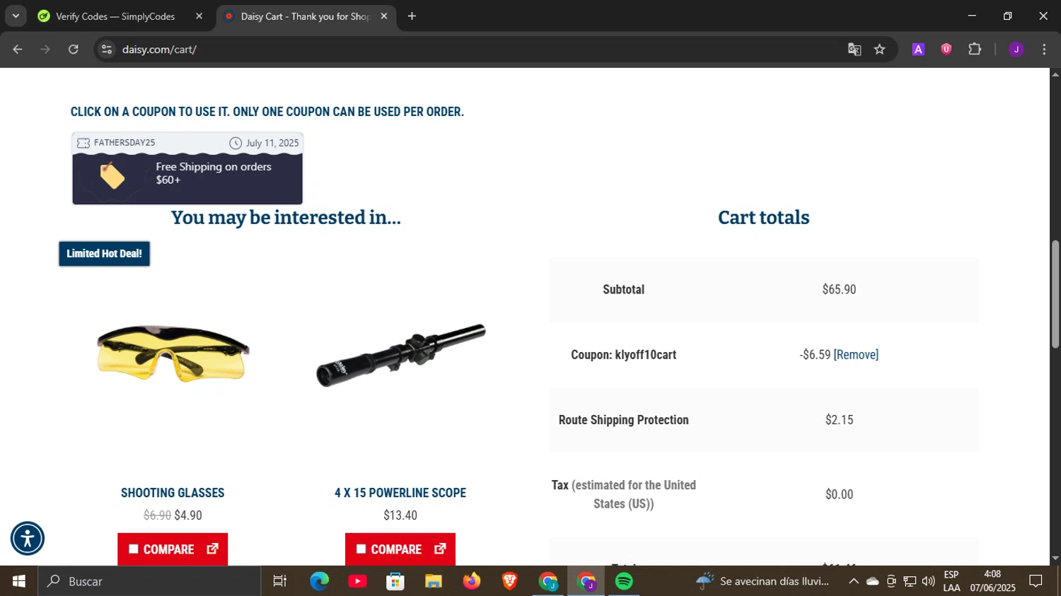Image resolution: width=1061 pixels, height=596 pixels.
Task: Click the ESP LAA language indicator
Action: 951,581
